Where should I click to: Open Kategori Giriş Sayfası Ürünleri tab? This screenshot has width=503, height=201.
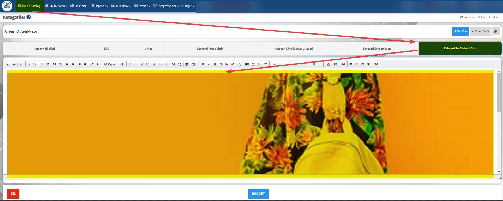[294, 49]
